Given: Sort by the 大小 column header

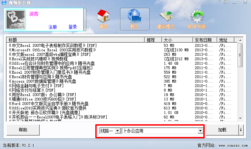Looking at the screenshot, I should (177, 40).
